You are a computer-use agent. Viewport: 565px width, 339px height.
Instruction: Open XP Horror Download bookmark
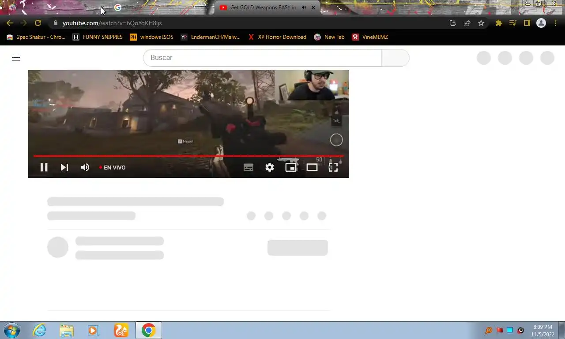(x=277, y=37)
